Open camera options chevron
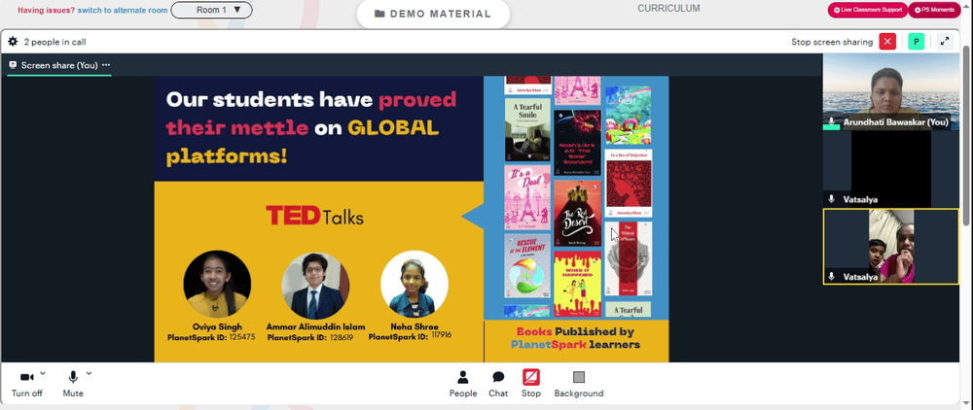 pyautogui.click(x=43, y=373)
